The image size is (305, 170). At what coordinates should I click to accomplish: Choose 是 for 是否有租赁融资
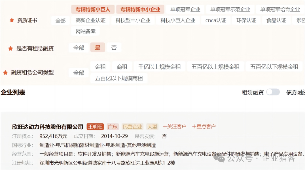(x=98, y=47)
